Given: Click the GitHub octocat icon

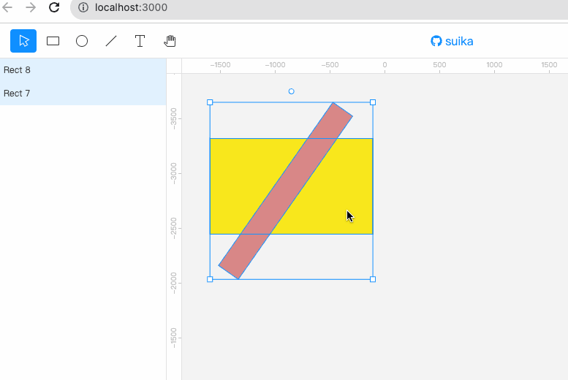Looking at the screenshot, I should pyautogui.click(x=436, y=42).
